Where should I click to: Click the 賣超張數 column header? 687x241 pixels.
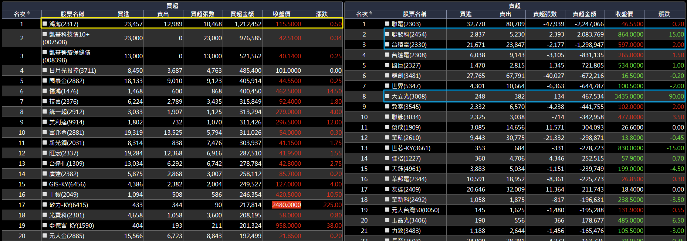pos(545,14)
